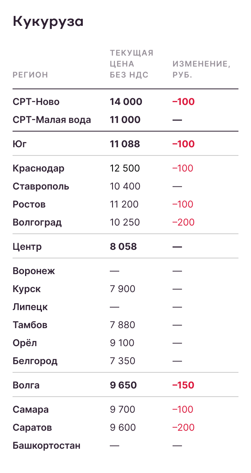
Task: Select the Башкортостан region label
Action: [x=46, y=446]
